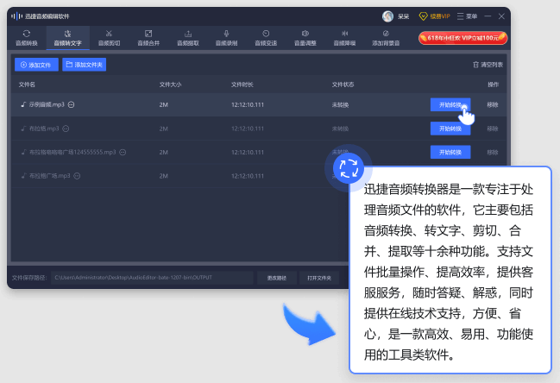560x383 pixels.
Task: Click the 文件时长 column header
Action: (x=242, y=85)
